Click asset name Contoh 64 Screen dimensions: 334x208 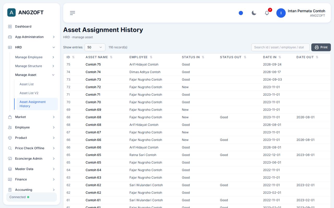93,170
